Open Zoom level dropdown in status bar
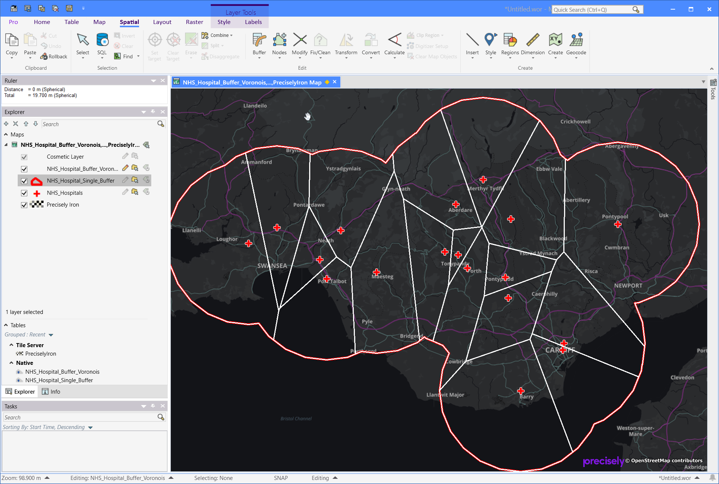719x484 pixels. pos(47,478)
